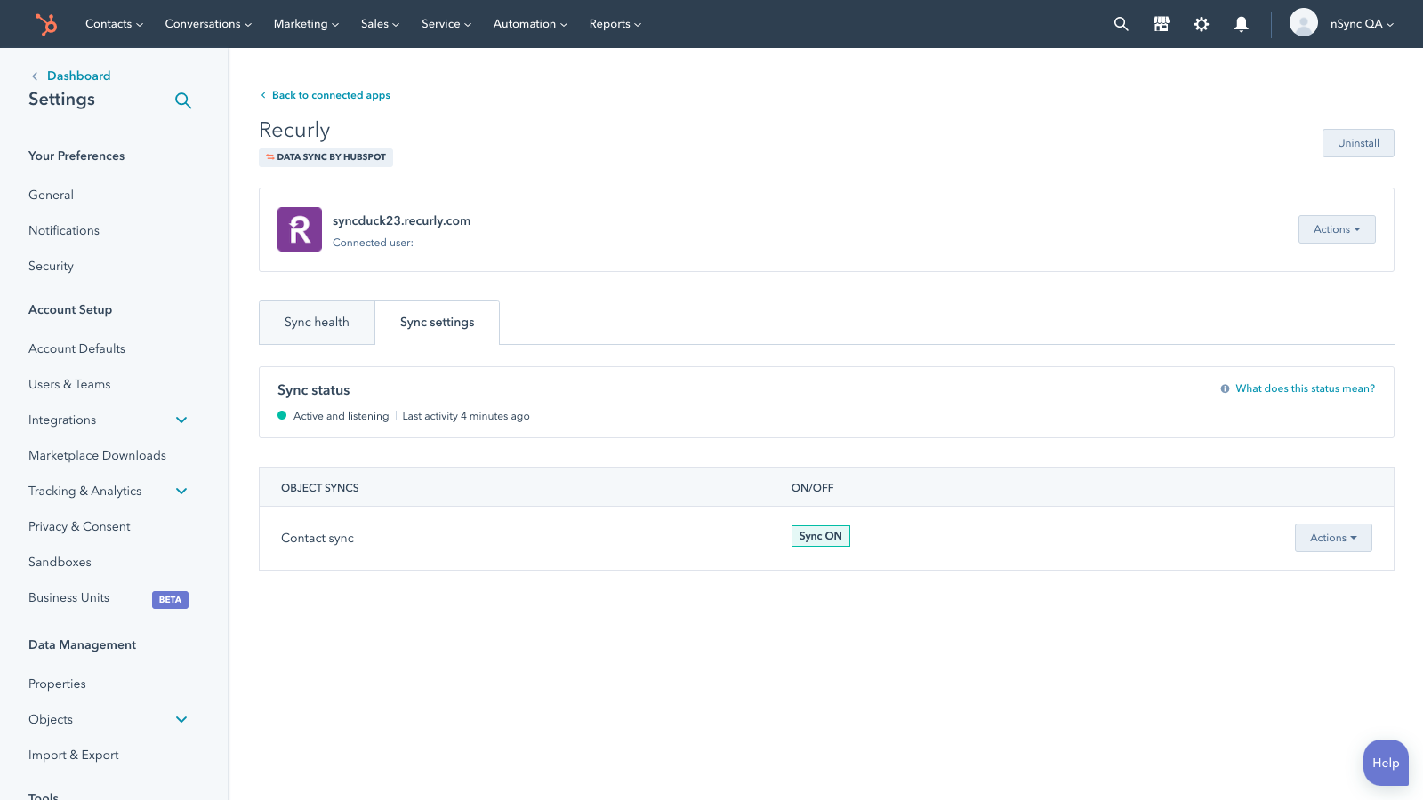Click the purple Recurly app logo
This screenshot has width=1423, height=800.
pos(300,229)
